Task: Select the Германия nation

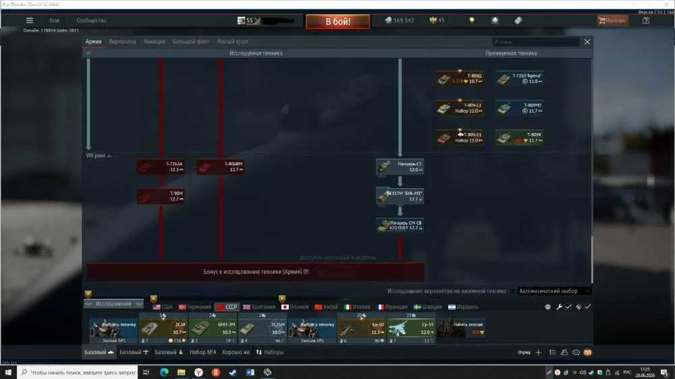Action: tap(195, 307)
